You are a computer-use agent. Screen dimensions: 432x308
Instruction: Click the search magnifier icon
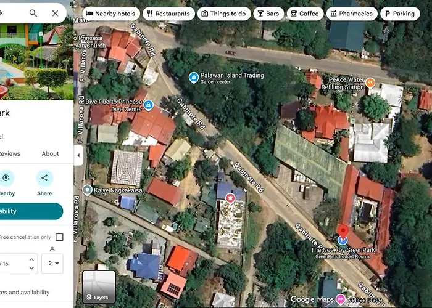pos(33,13)
